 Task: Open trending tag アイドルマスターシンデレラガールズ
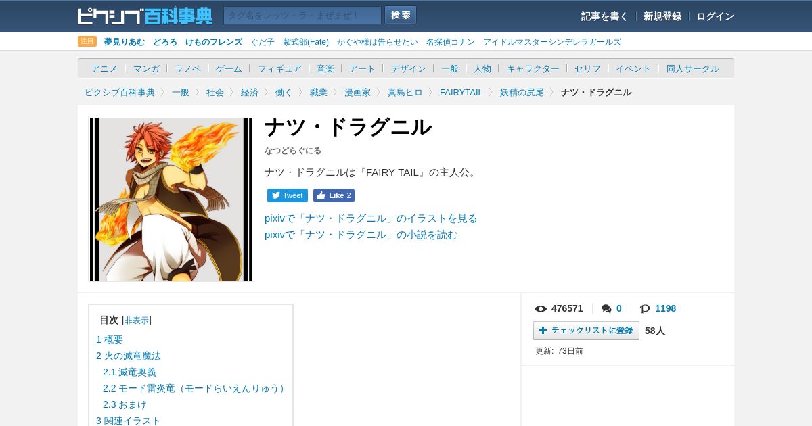pyautogui.click(x=551, y=42)
